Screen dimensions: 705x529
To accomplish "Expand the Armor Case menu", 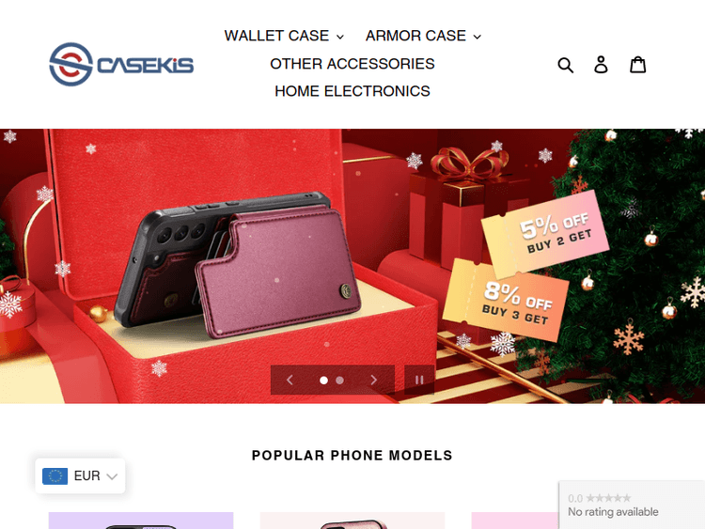I will pos(423,36).
